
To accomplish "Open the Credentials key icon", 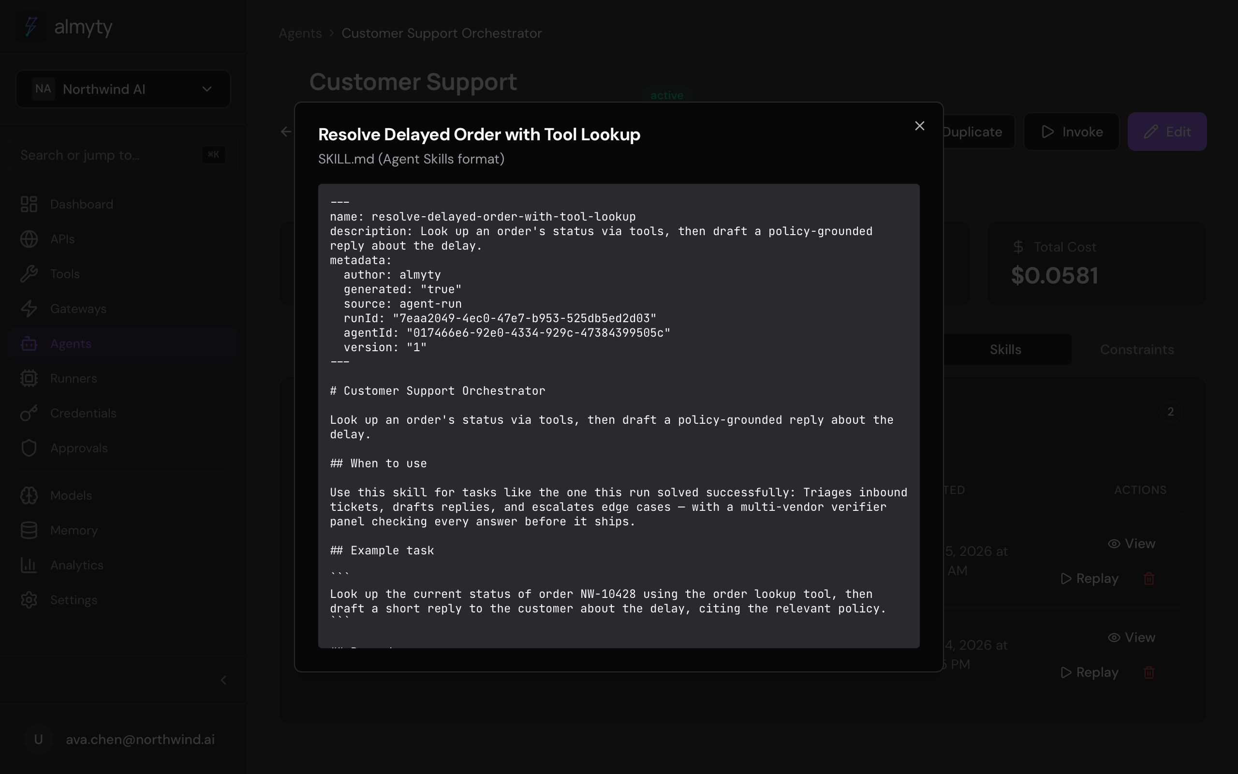I will tap(29, 413).
